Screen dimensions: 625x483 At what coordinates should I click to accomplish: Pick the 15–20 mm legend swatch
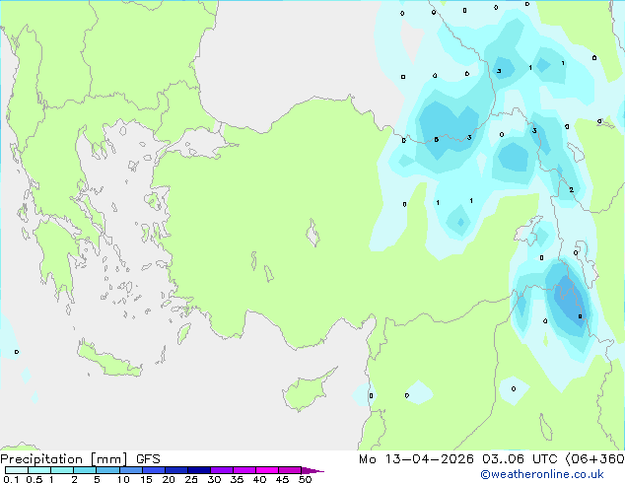pos(154,470)
